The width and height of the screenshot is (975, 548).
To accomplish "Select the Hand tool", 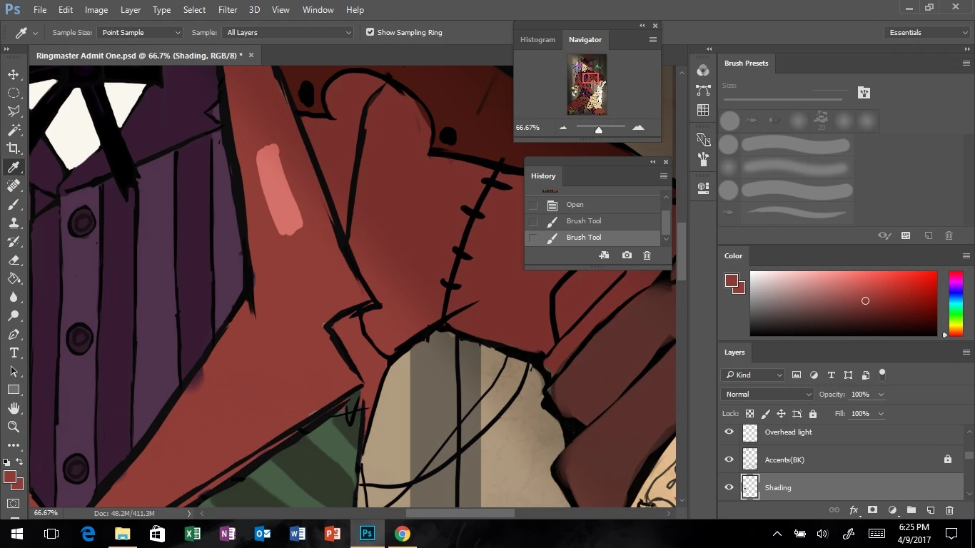I will [14, 408].
